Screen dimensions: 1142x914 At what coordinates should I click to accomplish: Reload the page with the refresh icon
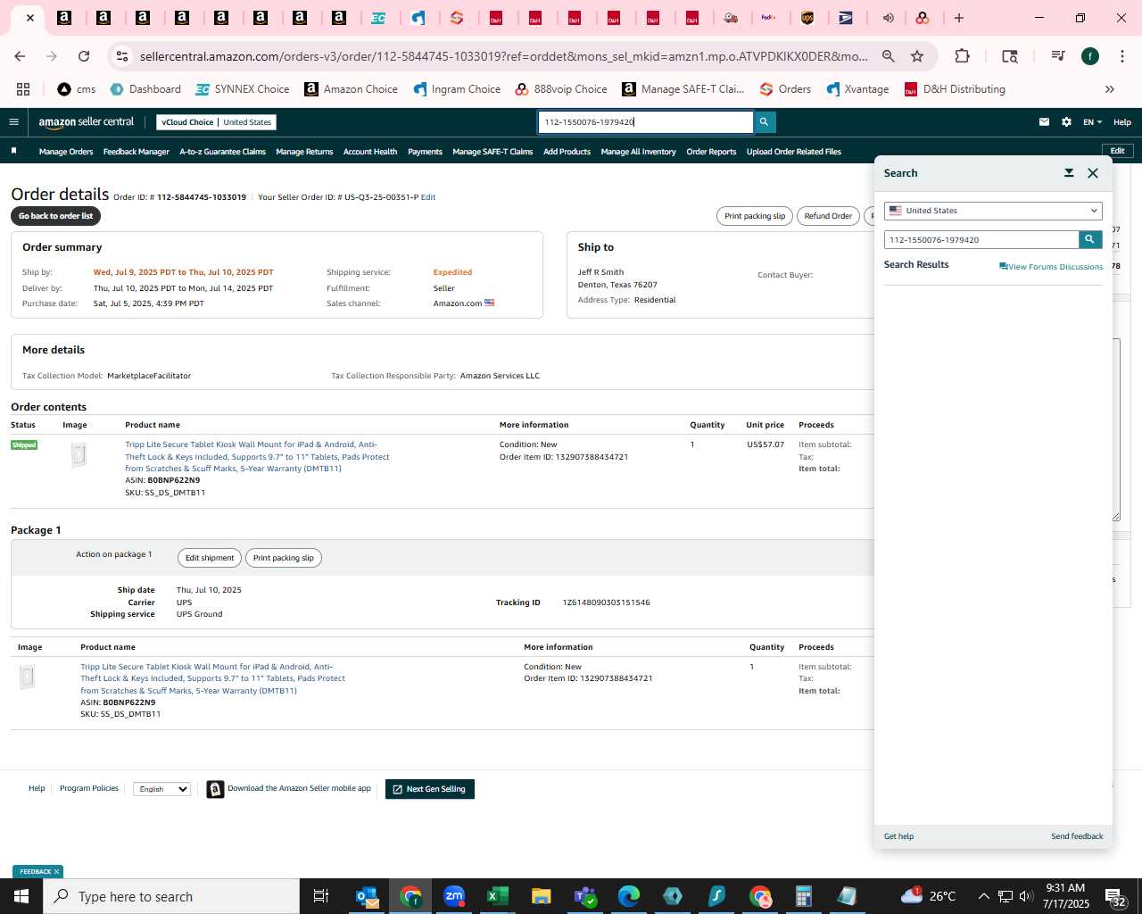tap(84, 56)
